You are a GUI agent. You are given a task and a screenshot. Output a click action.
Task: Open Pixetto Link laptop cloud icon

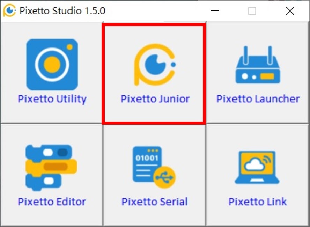(257, 168)
